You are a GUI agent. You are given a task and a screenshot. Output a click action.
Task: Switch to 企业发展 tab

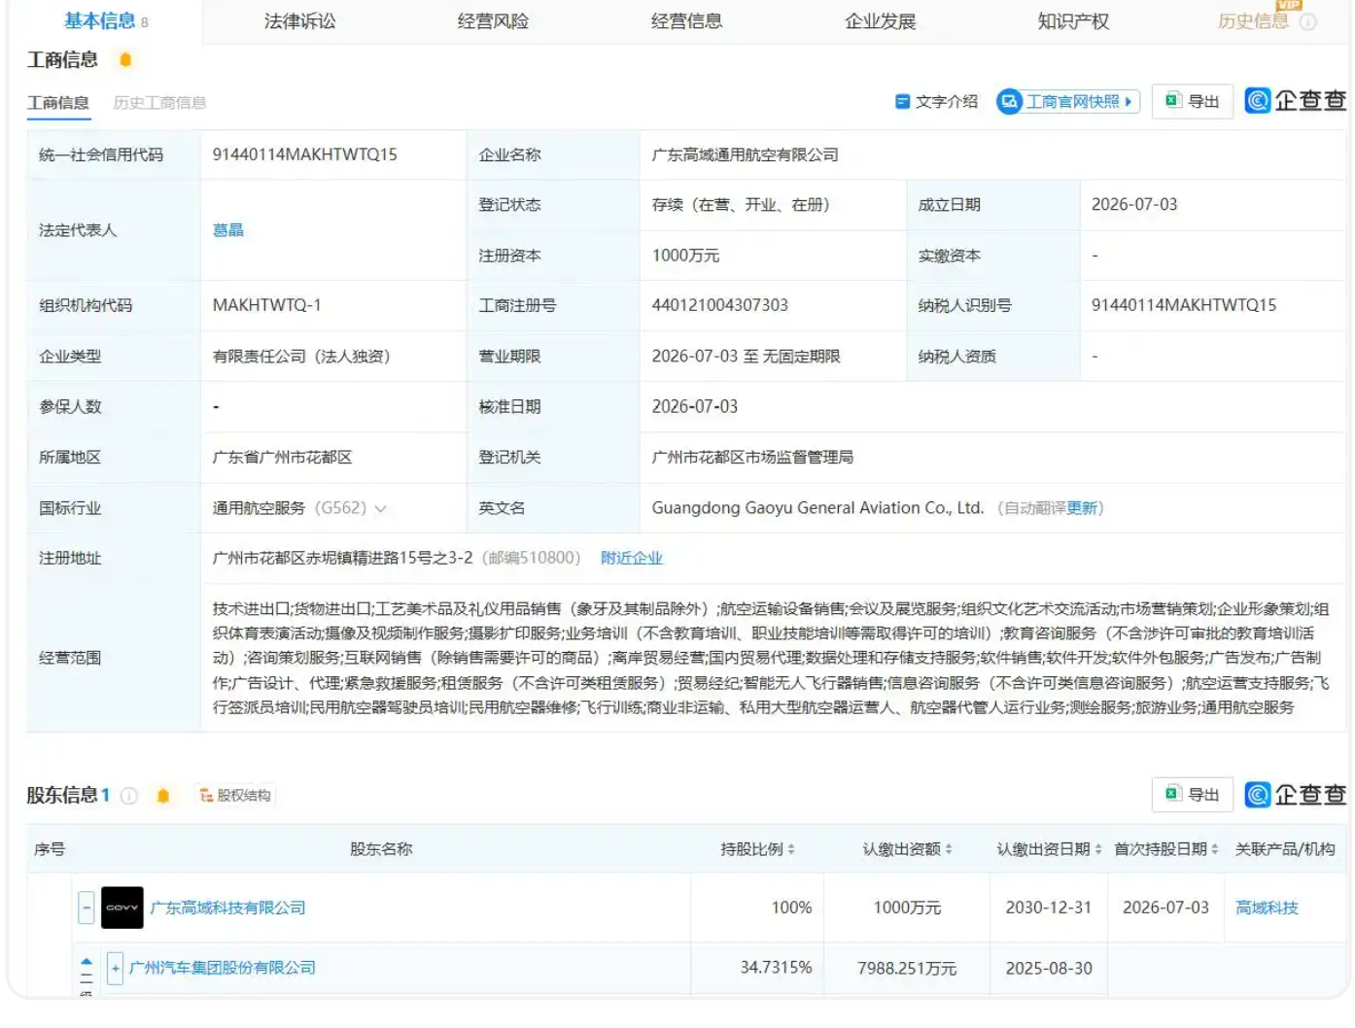pyautogui.click(x=881, y=21)
